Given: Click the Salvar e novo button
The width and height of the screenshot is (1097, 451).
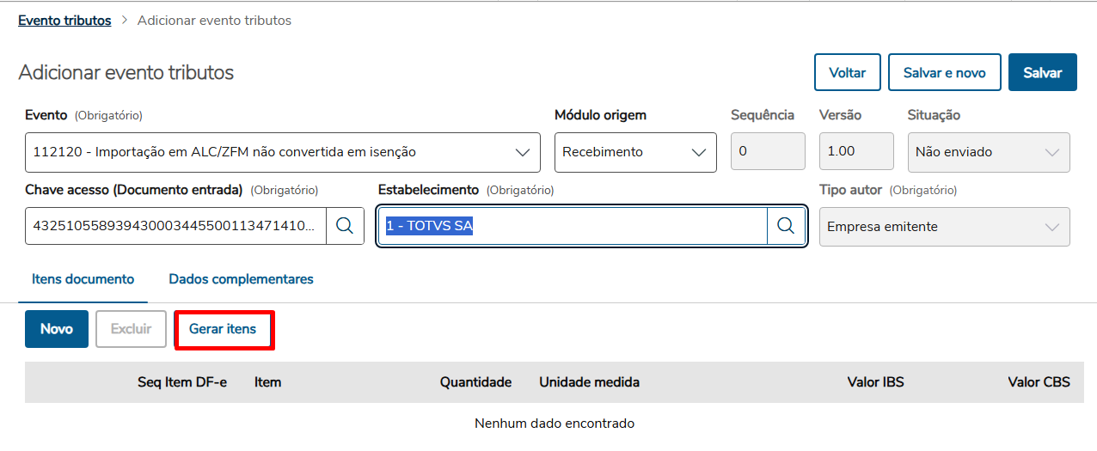Looking at the screenshot, I should (x=944, y=73).
